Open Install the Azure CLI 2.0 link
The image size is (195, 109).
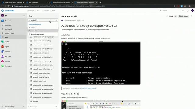pyautogui.click(x=89, y=88)
